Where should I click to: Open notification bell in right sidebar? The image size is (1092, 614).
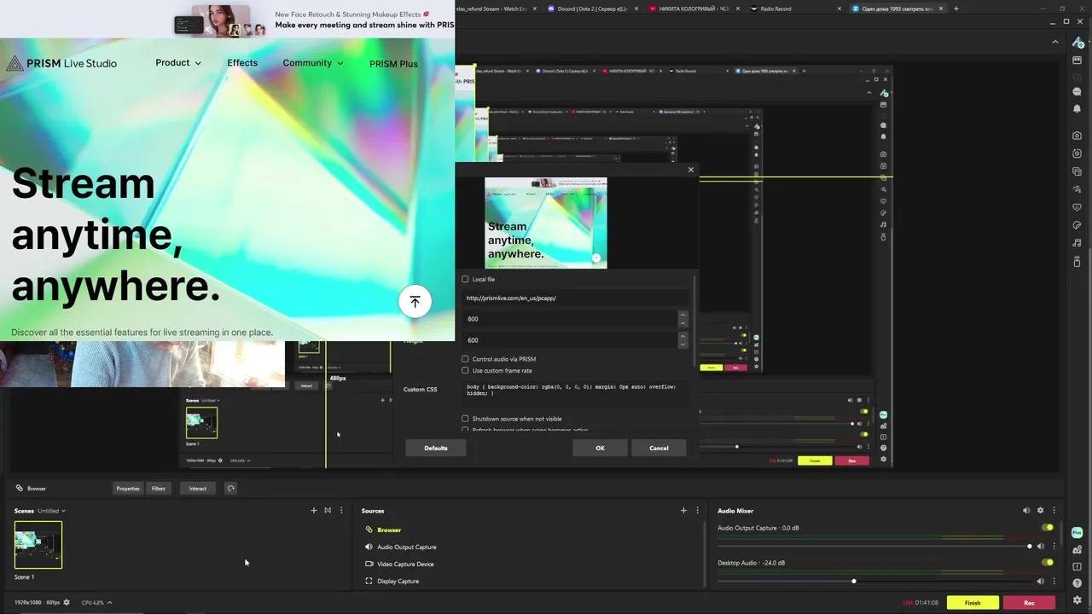click(1077, 109)
